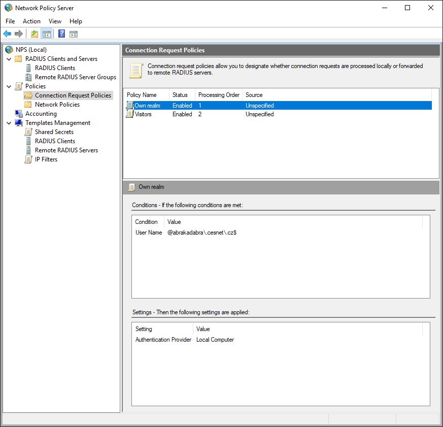Viewport: 443px width, 427px height.
Task: Click Unspecified source for Visitors
Action: (260, 114)
